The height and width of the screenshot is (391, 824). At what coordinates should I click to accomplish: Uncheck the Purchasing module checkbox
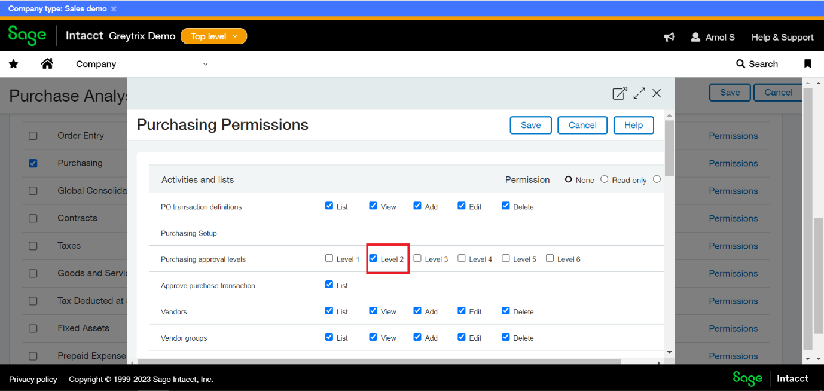33,163
